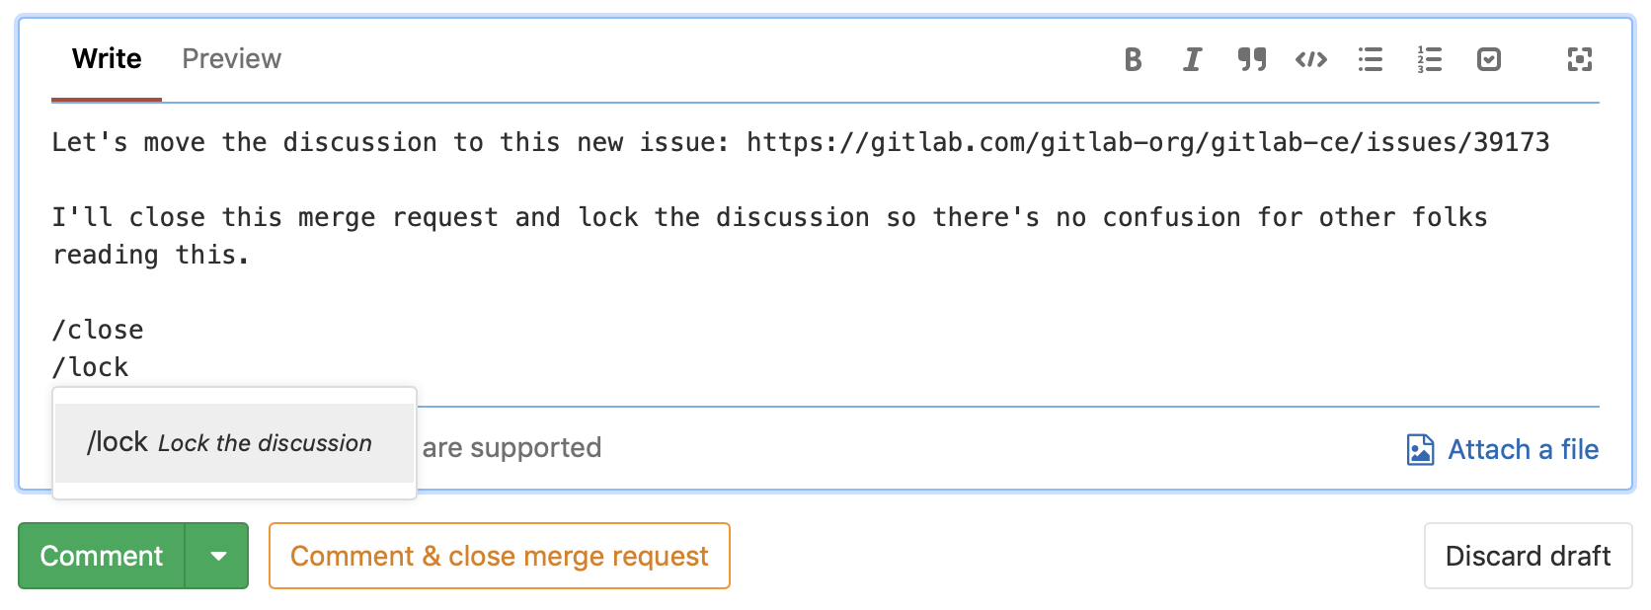Image resolution: width=1651 pixels, height=610 pixels.
Task: Open the Comment button dropdown arrow
Action: tap(218, 556)
